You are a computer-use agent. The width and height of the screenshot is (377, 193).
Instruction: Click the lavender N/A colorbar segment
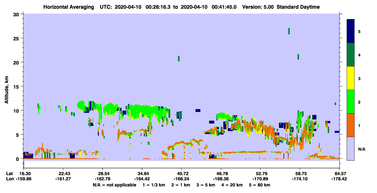coord(351,148)
